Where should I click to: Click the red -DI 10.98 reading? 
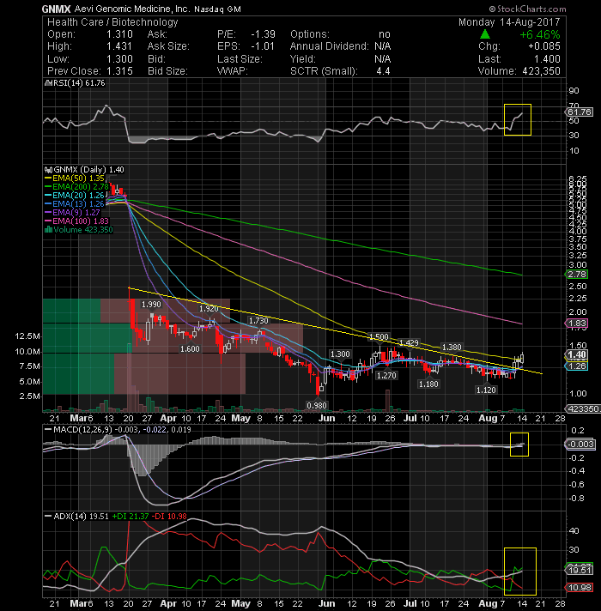[169, 517]
